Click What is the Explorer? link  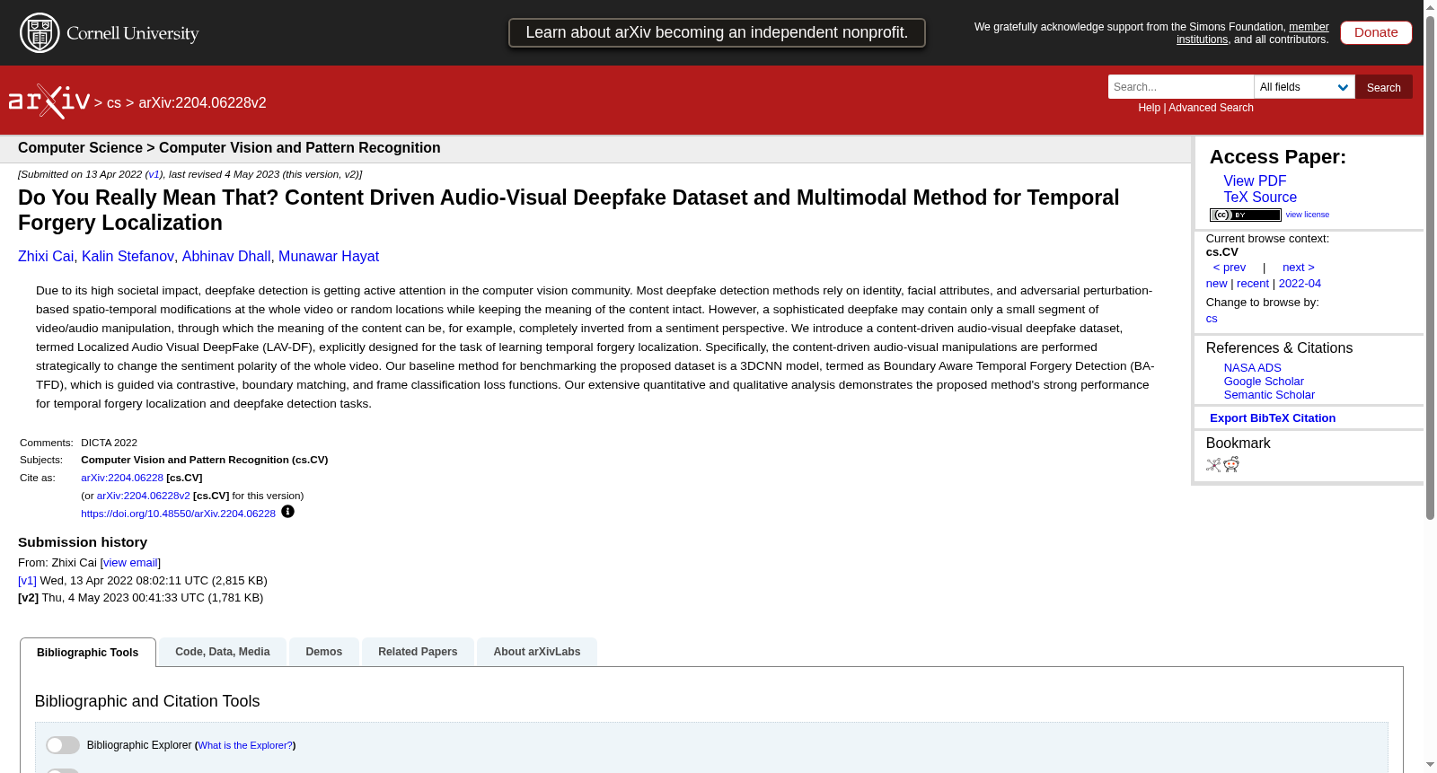point(245,745)
